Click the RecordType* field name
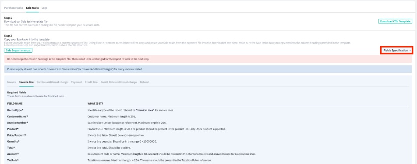This screenshot has height=164, width=417. tap(15, 110)
